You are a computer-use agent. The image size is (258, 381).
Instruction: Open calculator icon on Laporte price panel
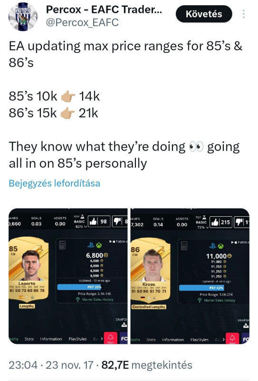(62, 245)
